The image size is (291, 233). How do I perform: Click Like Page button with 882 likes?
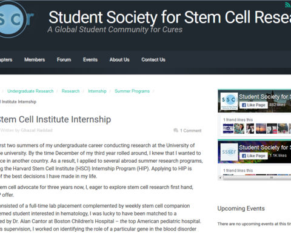253,105
